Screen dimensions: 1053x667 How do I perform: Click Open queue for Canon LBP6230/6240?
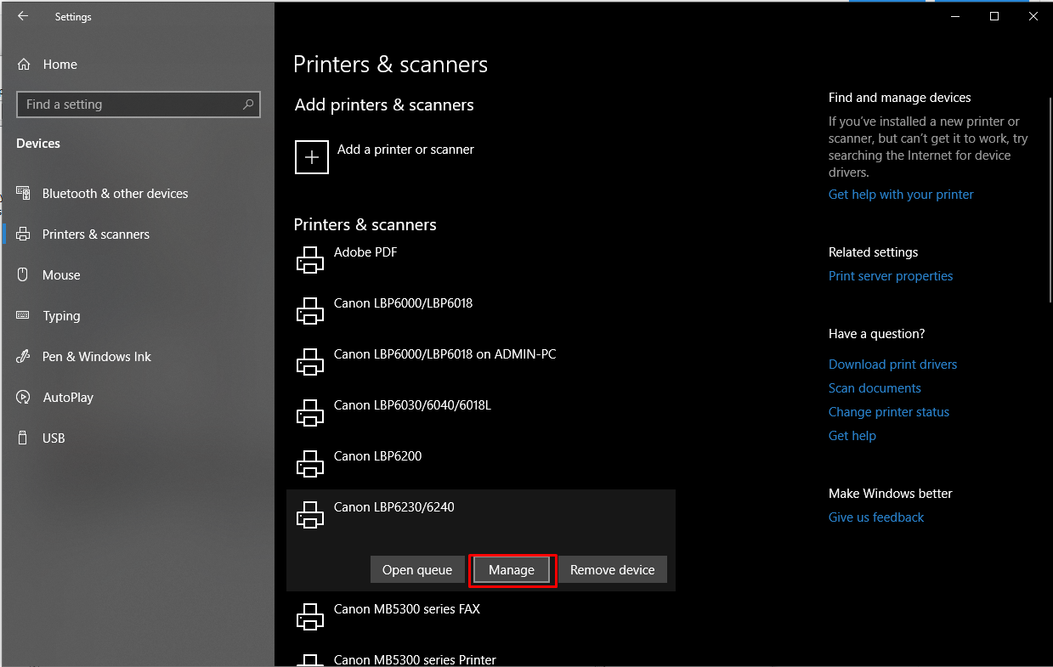(417, 570)
